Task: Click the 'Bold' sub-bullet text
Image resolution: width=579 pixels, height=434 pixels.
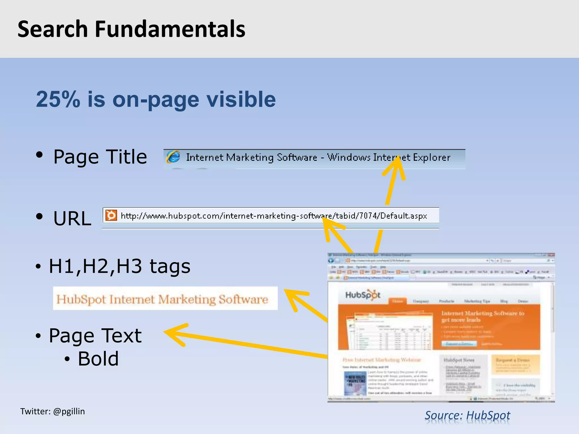Action: pos(98,359)
